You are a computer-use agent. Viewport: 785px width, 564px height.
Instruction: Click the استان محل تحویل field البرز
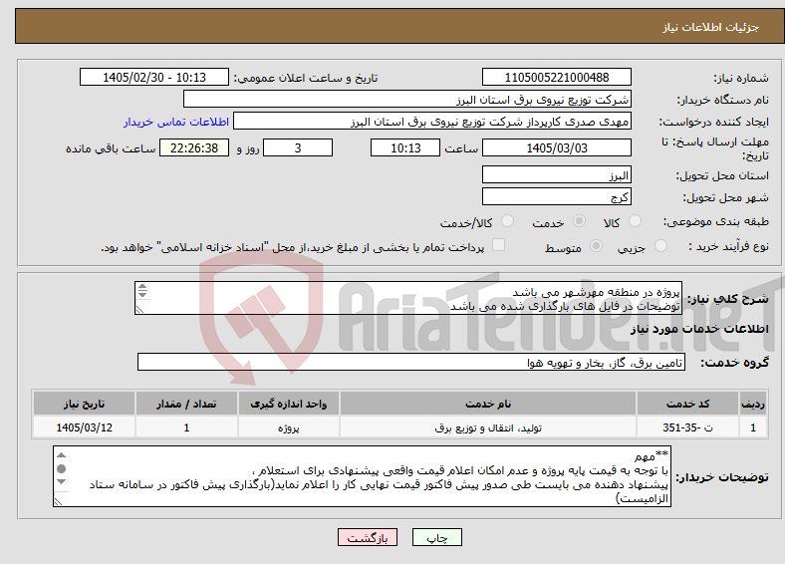coord(557,174)
